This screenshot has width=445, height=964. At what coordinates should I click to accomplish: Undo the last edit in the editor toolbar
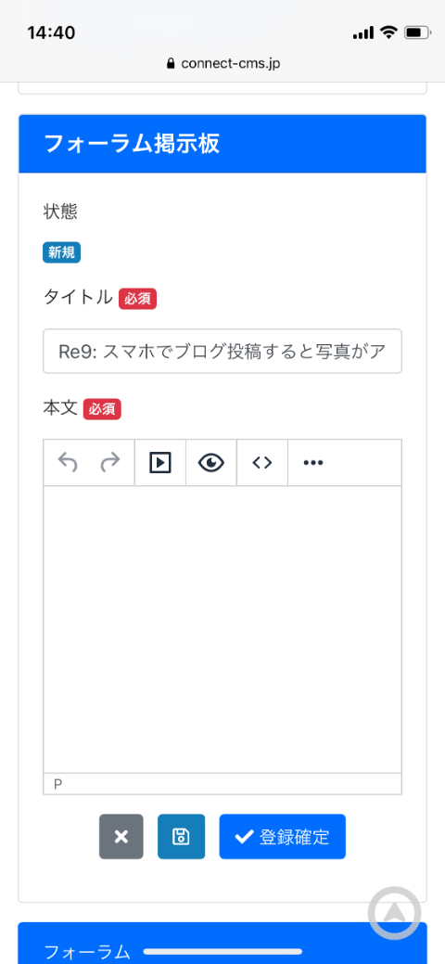coord(68,462)
